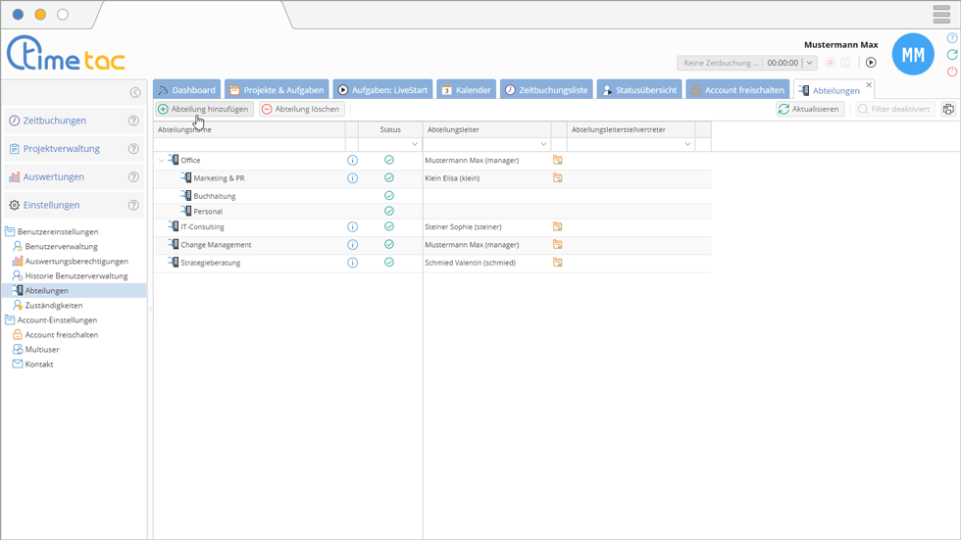
Task: Collapse the Office department tree node
Action: tap(162, 161)
